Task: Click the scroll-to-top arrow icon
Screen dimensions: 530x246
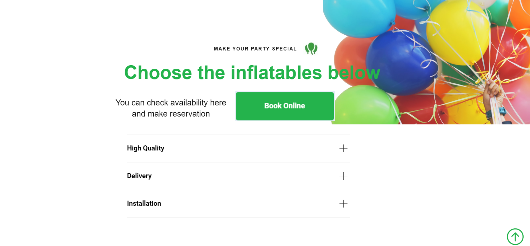Action: (515, 237)
